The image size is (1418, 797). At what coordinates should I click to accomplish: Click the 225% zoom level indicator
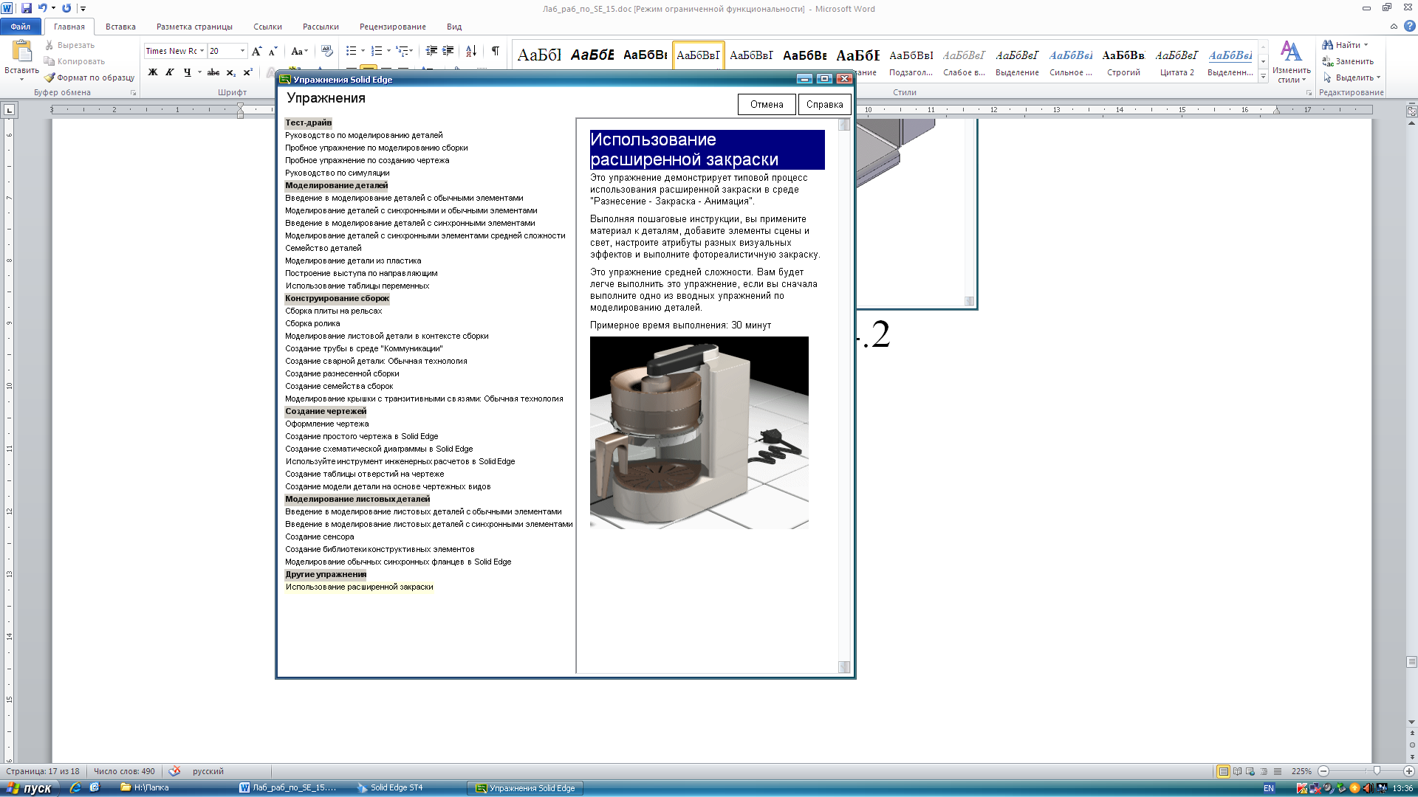1301,771
